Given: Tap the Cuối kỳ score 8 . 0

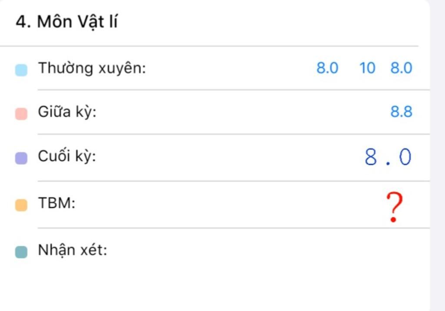Looking at the screenshot, I should (388, 157).
